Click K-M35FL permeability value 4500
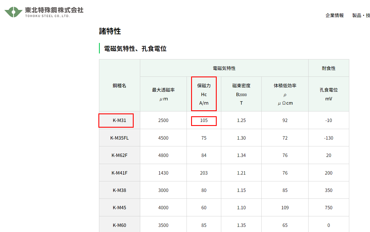 (163, 138)
